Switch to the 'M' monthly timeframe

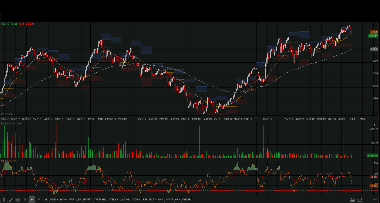coord(46,200)
